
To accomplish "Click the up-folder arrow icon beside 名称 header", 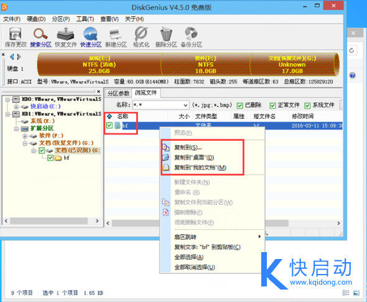I will click(x=109, y=116).
